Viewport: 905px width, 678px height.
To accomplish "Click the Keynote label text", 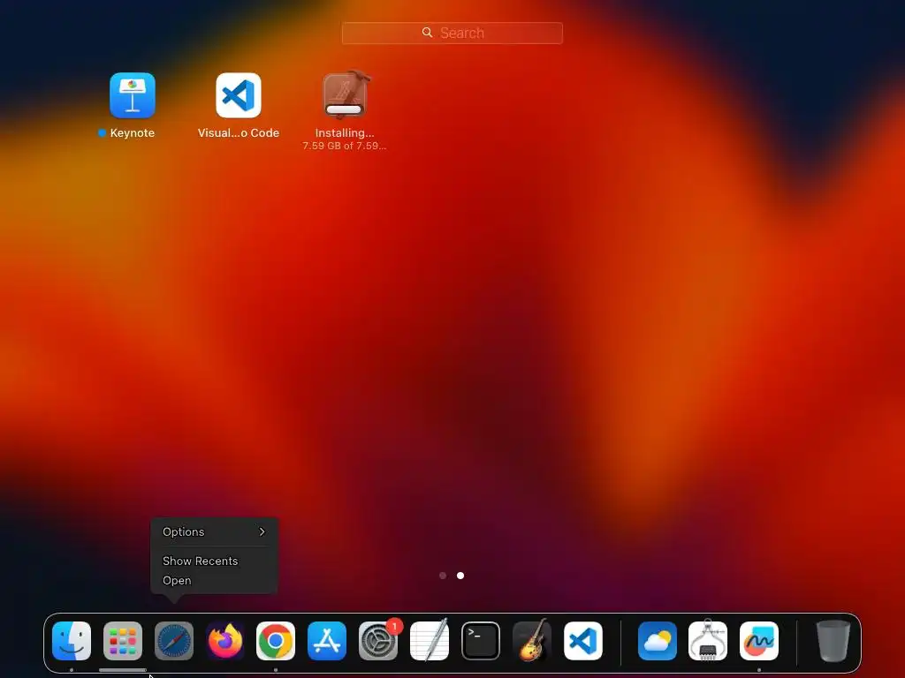I will click(x=133, y=132).
